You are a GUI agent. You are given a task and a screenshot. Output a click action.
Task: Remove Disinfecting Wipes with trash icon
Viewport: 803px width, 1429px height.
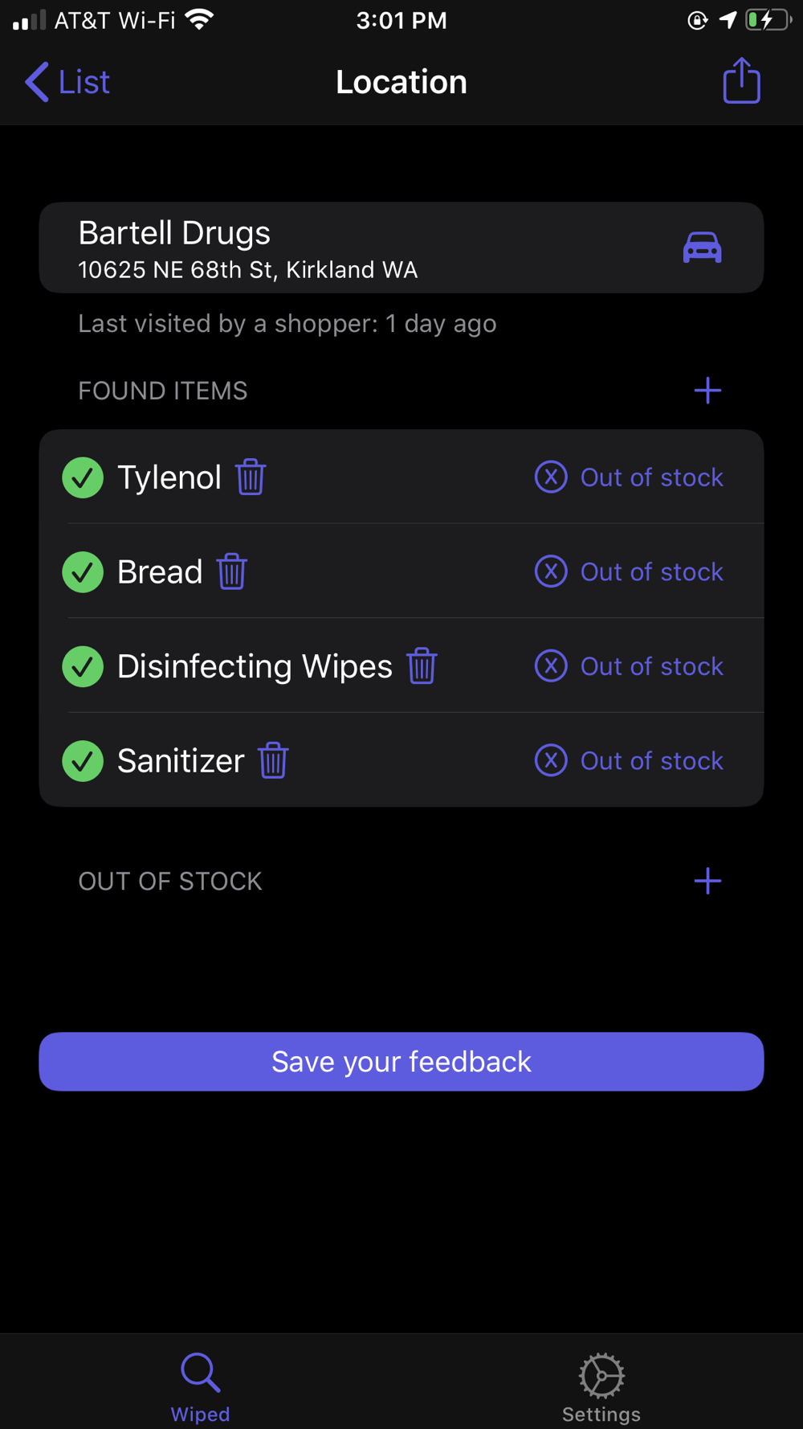(x=422, y=666)
